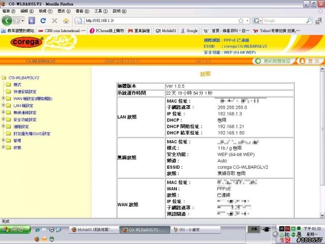Expand the LAN 端設定 tree node
The width and height of the screenshot is (325, 244).
[3, 105]
